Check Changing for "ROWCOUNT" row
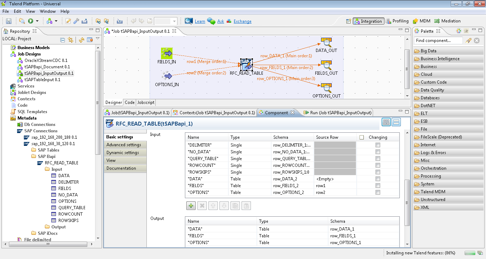Screen dimensions: 486x259 tap(378, 165)
